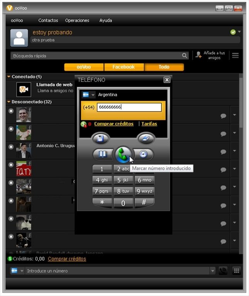249x296 pixels.
Task: Click the green online status checkmark
Action: pos(233,32)
